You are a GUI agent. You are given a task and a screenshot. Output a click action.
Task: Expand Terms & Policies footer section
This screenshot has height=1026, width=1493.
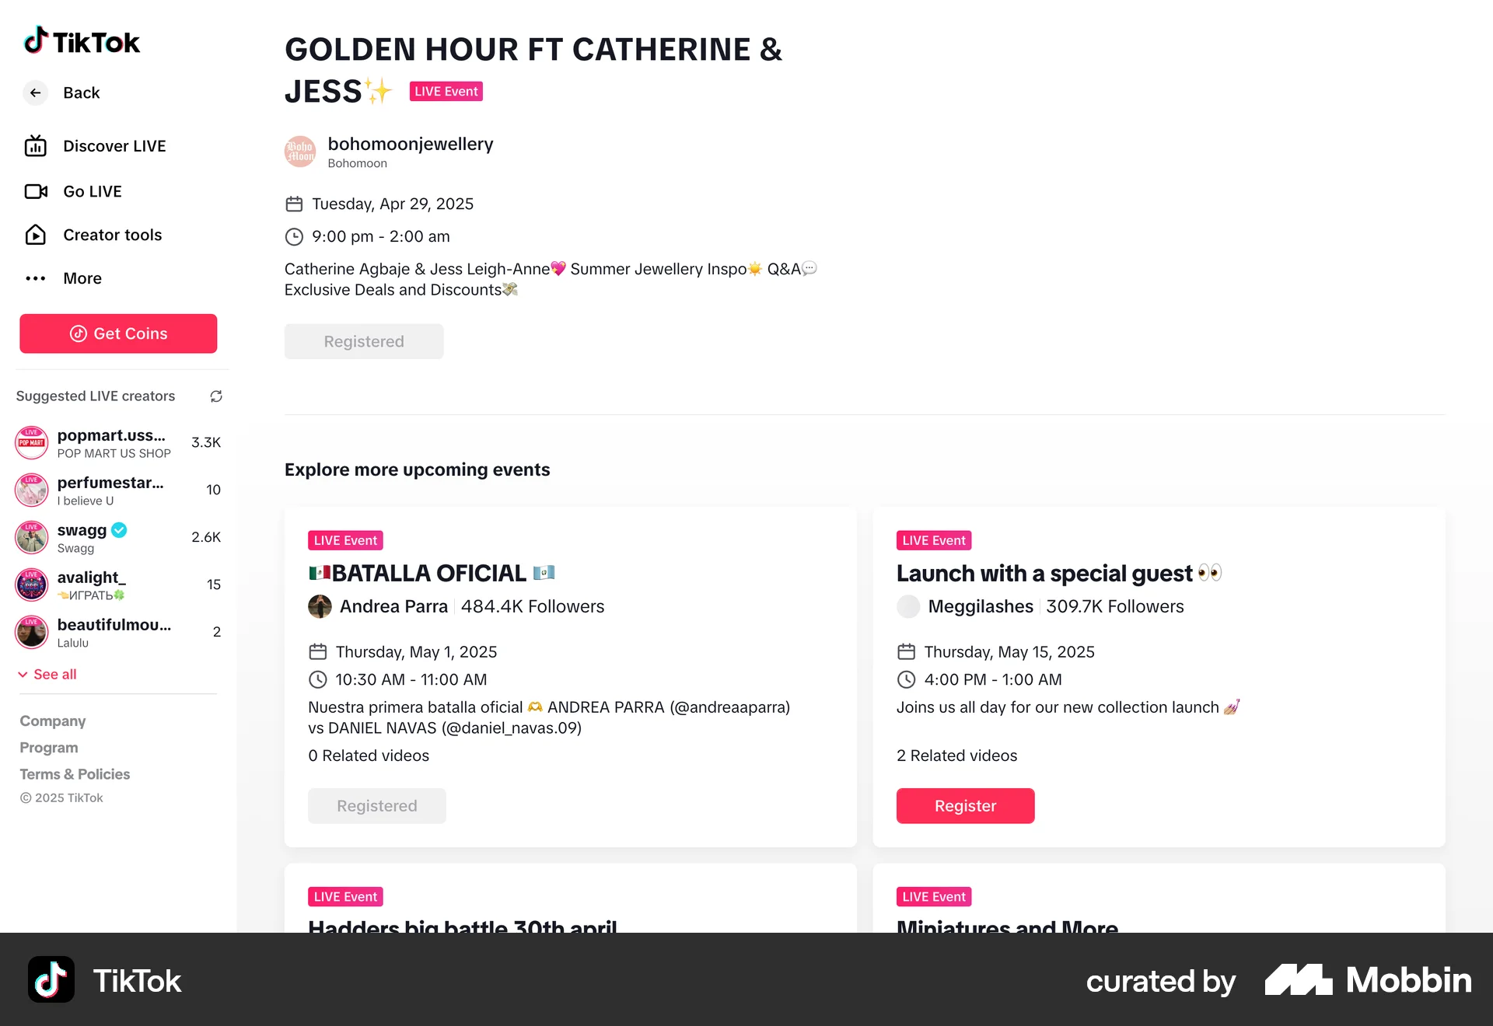75,774
